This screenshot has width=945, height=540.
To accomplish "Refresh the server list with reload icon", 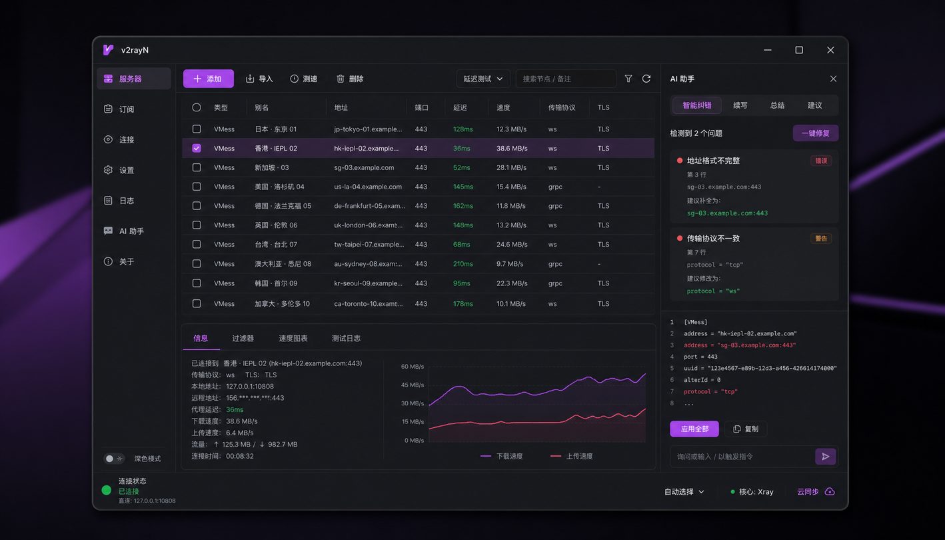I will 646,79.
